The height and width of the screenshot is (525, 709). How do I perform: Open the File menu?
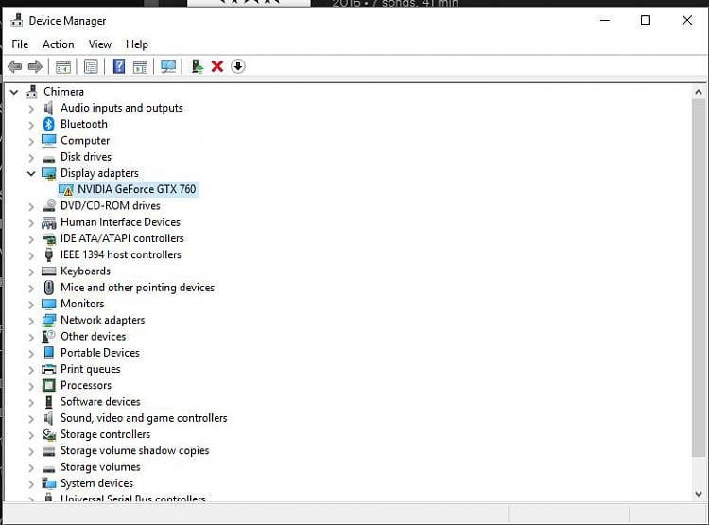point(20,44)
